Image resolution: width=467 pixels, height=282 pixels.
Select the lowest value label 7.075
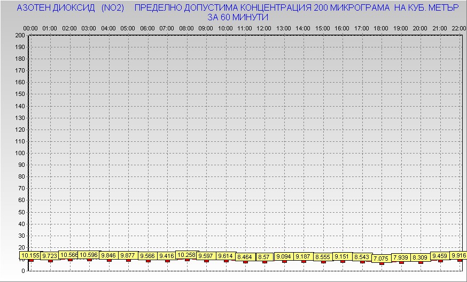381,259
